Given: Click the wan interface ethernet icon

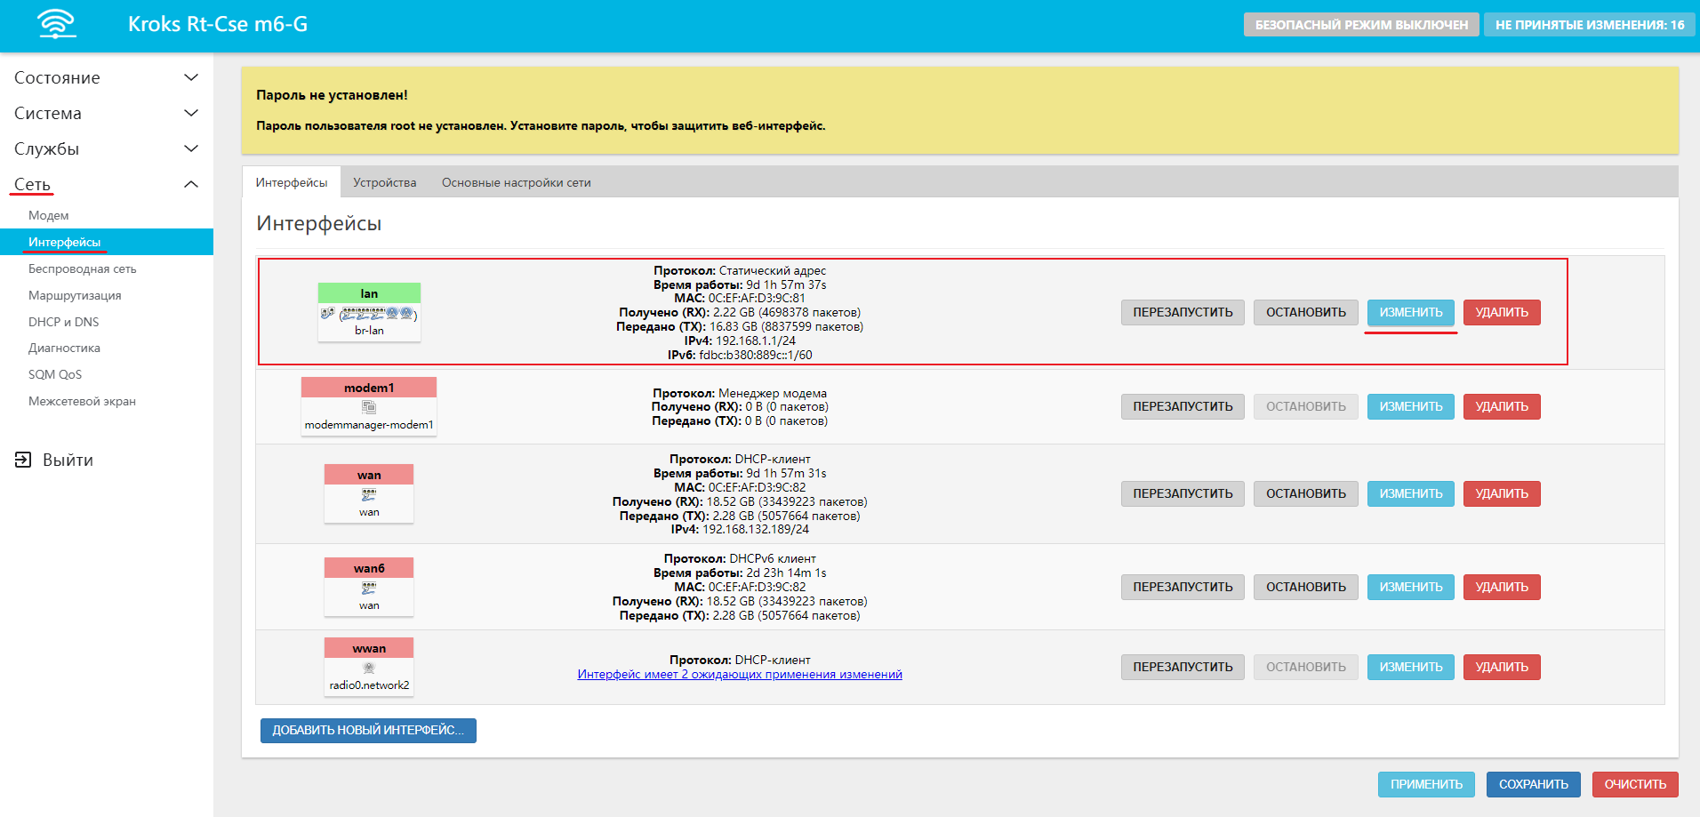Looking at the screenshot, I should click(369, 495).
